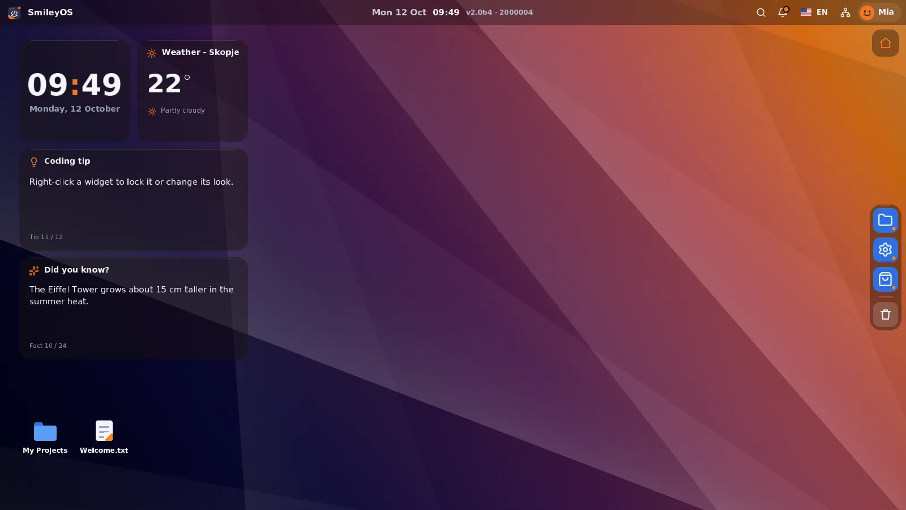
Task: Click the search magnifier icon
Action: tap(761, 12)
